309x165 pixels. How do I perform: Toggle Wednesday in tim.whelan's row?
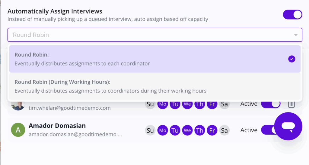tap(187, 104)
